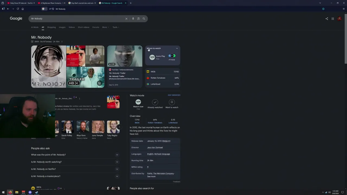This screenshot has height=195, width=347.
Task: Play the 'Mr. Nobody' Trailer video thumbnail
Action: [x=125, y=56]
